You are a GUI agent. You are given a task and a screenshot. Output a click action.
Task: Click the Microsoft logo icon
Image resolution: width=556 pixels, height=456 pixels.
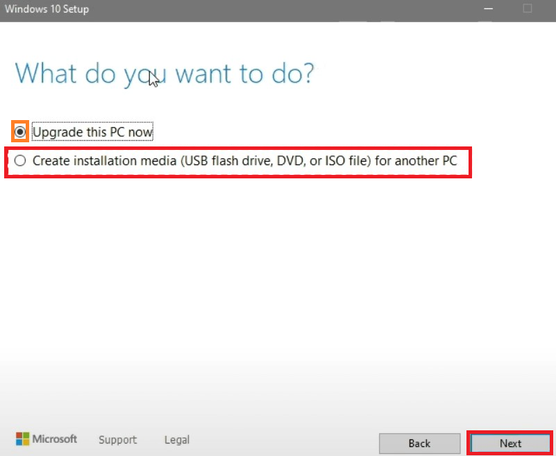click(x=22, y=439)
